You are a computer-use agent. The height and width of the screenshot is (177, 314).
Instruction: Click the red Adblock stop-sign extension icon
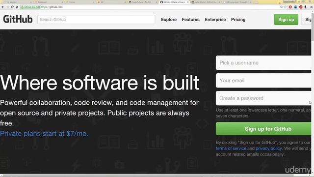pos(301,7)
